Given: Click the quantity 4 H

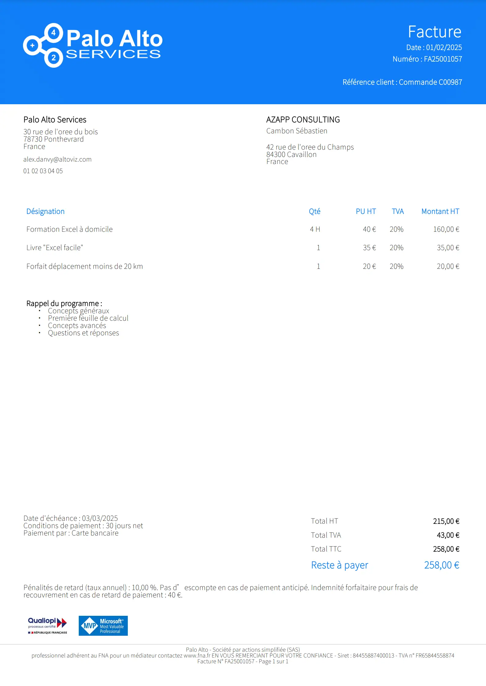Looking at the screenshot, I should point(315,229).
